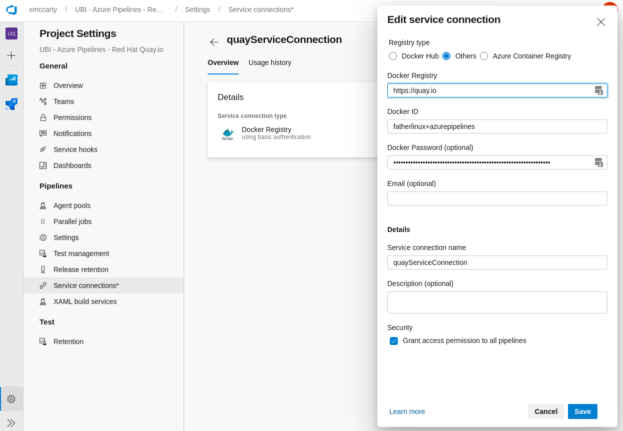Image resolution: width=623 pixels, height=431 pixels.
Task: Open the Learn more link
Action: point(407,411)
